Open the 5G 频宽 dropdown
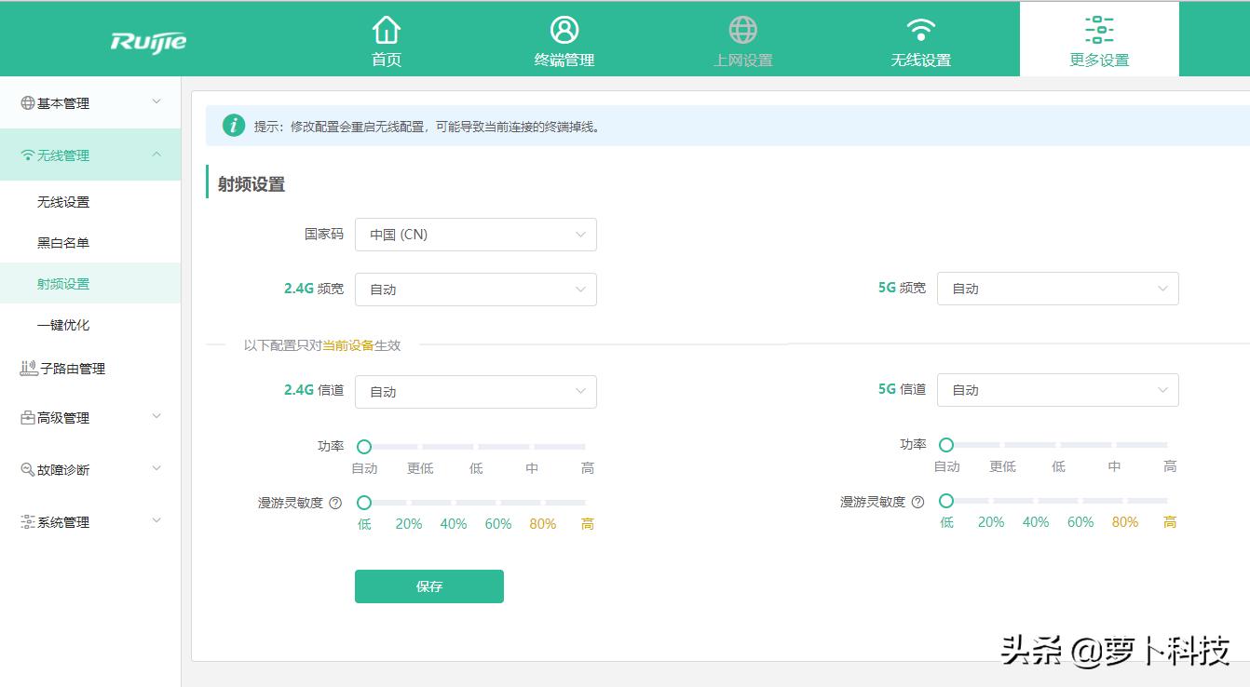 coord(1057,289)
